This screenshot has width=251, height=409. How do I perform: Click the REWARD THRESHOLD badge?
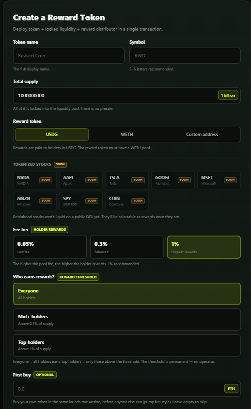click(x=78, y=277)
